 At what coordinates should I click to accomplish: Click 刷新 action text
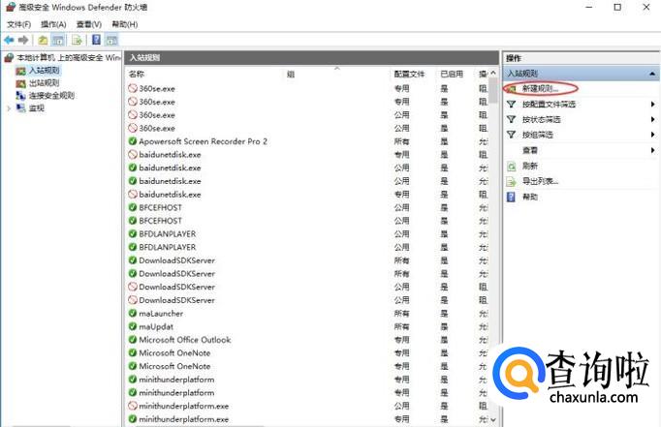coord(530,166)
